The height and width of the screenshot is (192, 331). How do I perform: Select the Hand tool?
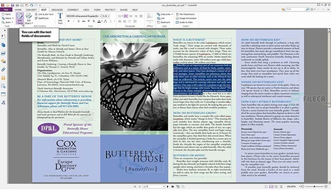[6, 14]
